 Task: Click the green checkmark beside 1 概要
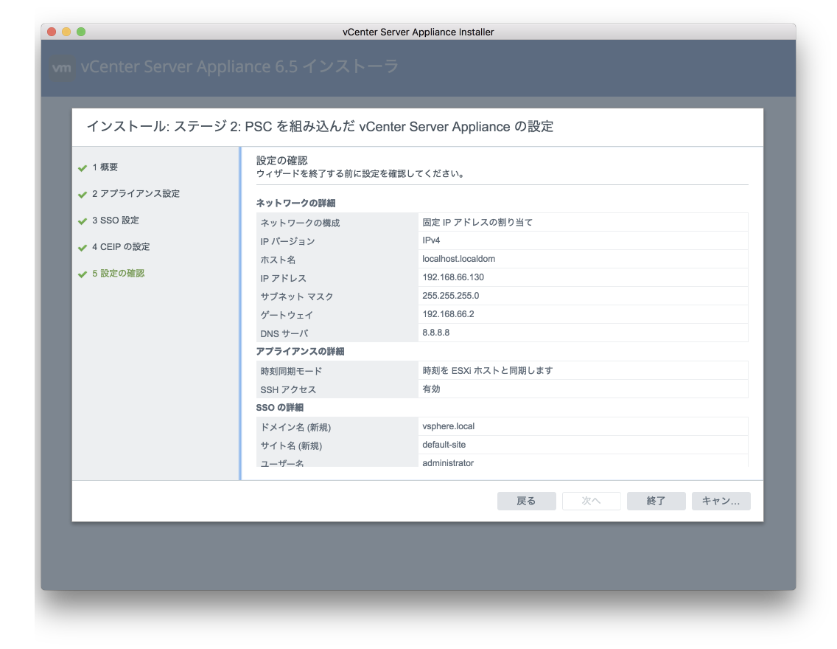pos(83,168)
